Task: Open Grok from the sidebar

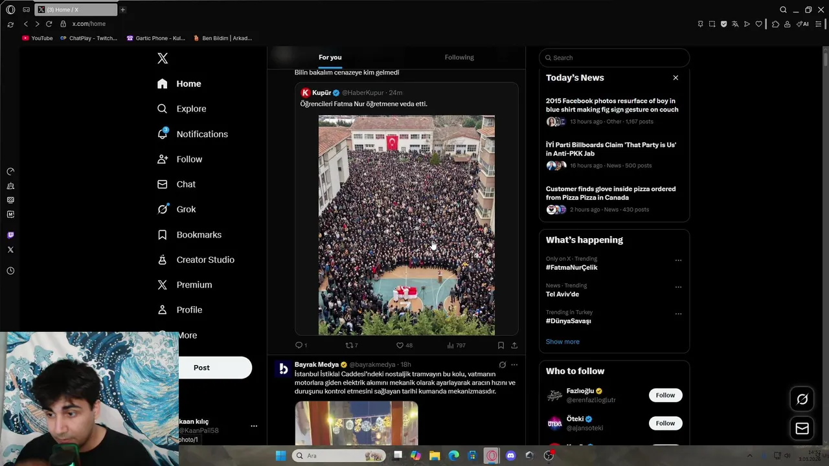Action: (x=176, y=209)
